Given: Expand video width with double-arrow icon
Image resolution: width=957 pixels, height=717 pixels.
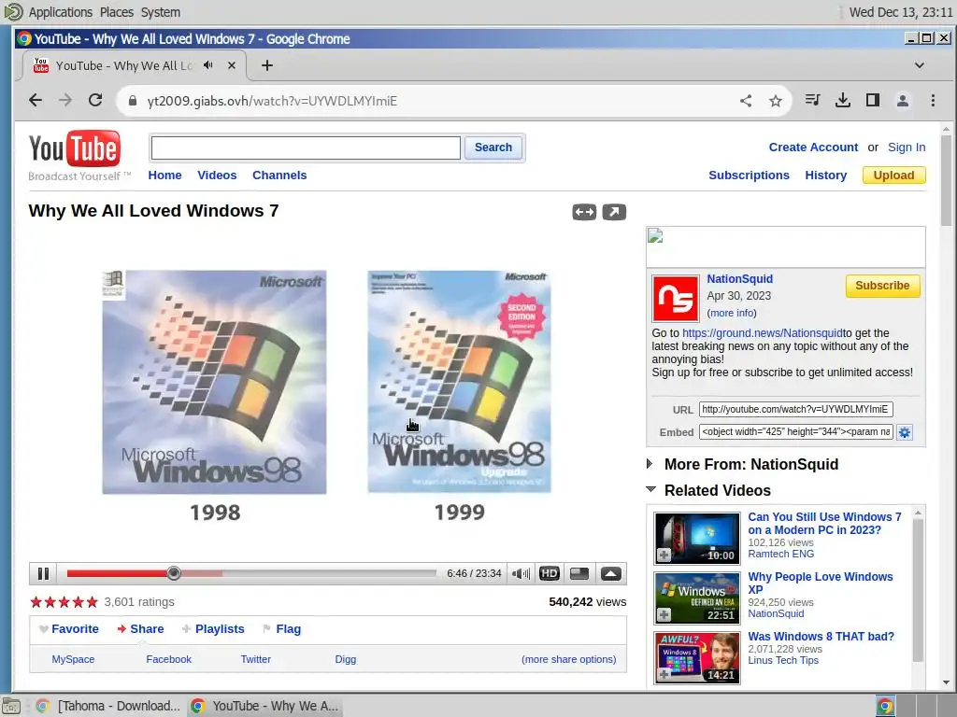Looking at the screenshot, I should 584,212.
